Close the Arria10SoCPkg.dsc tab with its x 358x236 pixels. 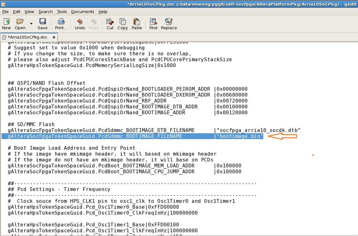click(x=54, y=37)
